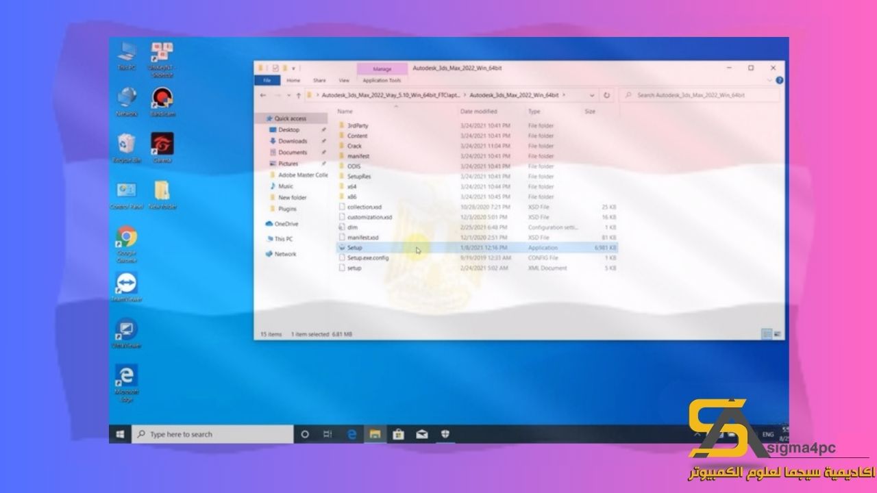Launch UltraViewer desktop shortcut
The width and height of the screenshot is (877, 493).
(127, 333)
